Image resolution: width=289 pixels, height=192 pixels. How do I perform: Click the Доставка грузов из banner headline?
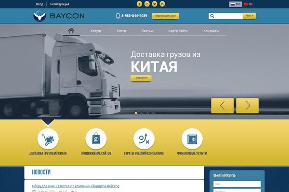point(166,55)
